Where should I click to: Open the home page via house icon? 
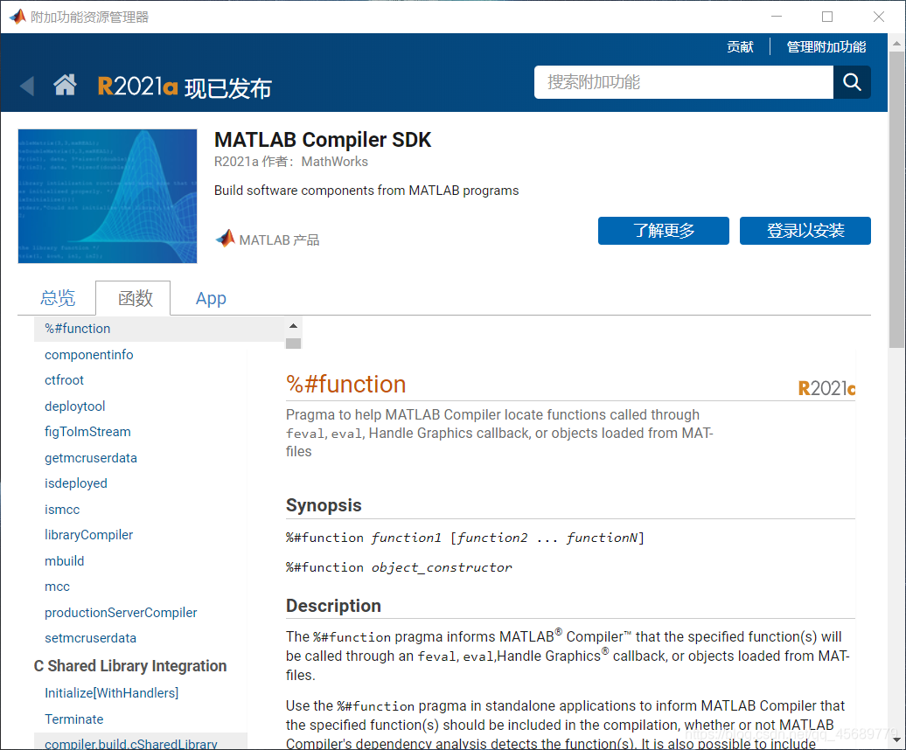pos(65,85)
